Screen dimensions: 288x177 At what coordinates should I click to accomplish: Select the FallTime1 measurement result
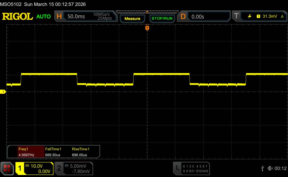(x=53, y=152)
